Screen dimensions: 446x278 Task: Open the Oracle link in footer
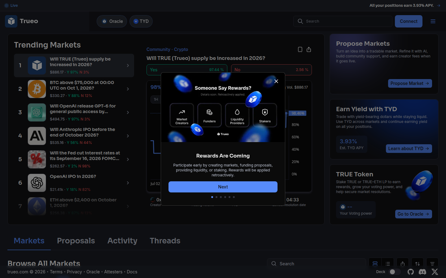click(93, 272)
